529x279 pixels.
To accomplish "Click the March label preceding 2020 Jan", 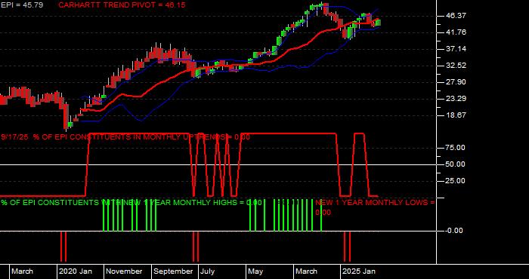I will pyautogui.click(x=22, y=271).
